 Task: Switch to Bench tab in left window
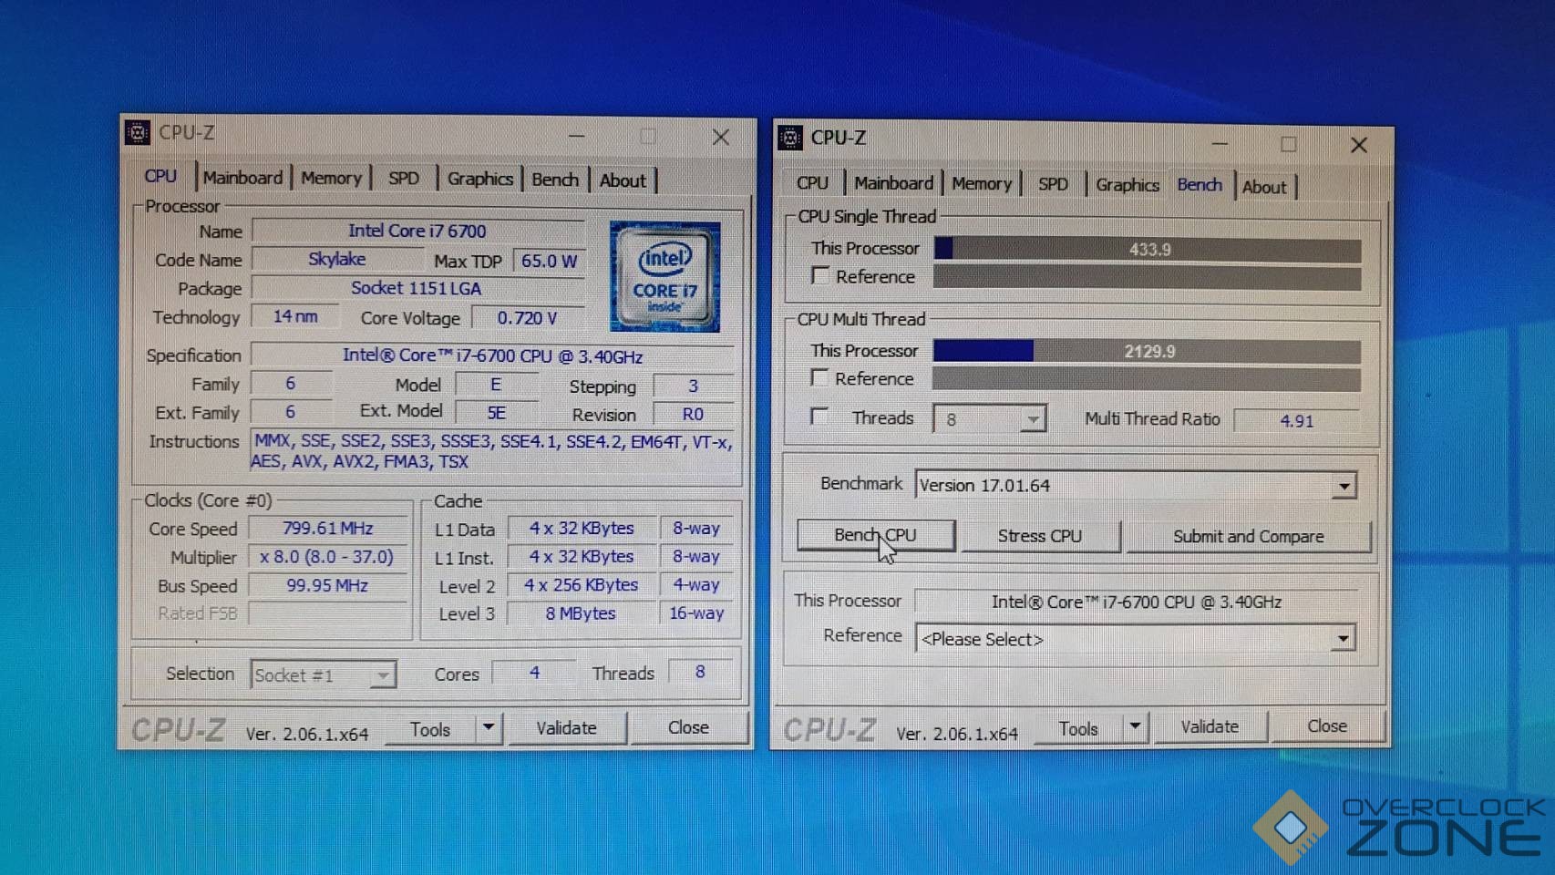pos(555,180)
